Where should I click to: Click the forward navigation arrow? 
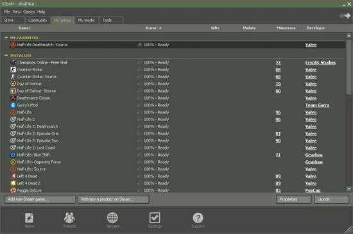coord(347,16)
